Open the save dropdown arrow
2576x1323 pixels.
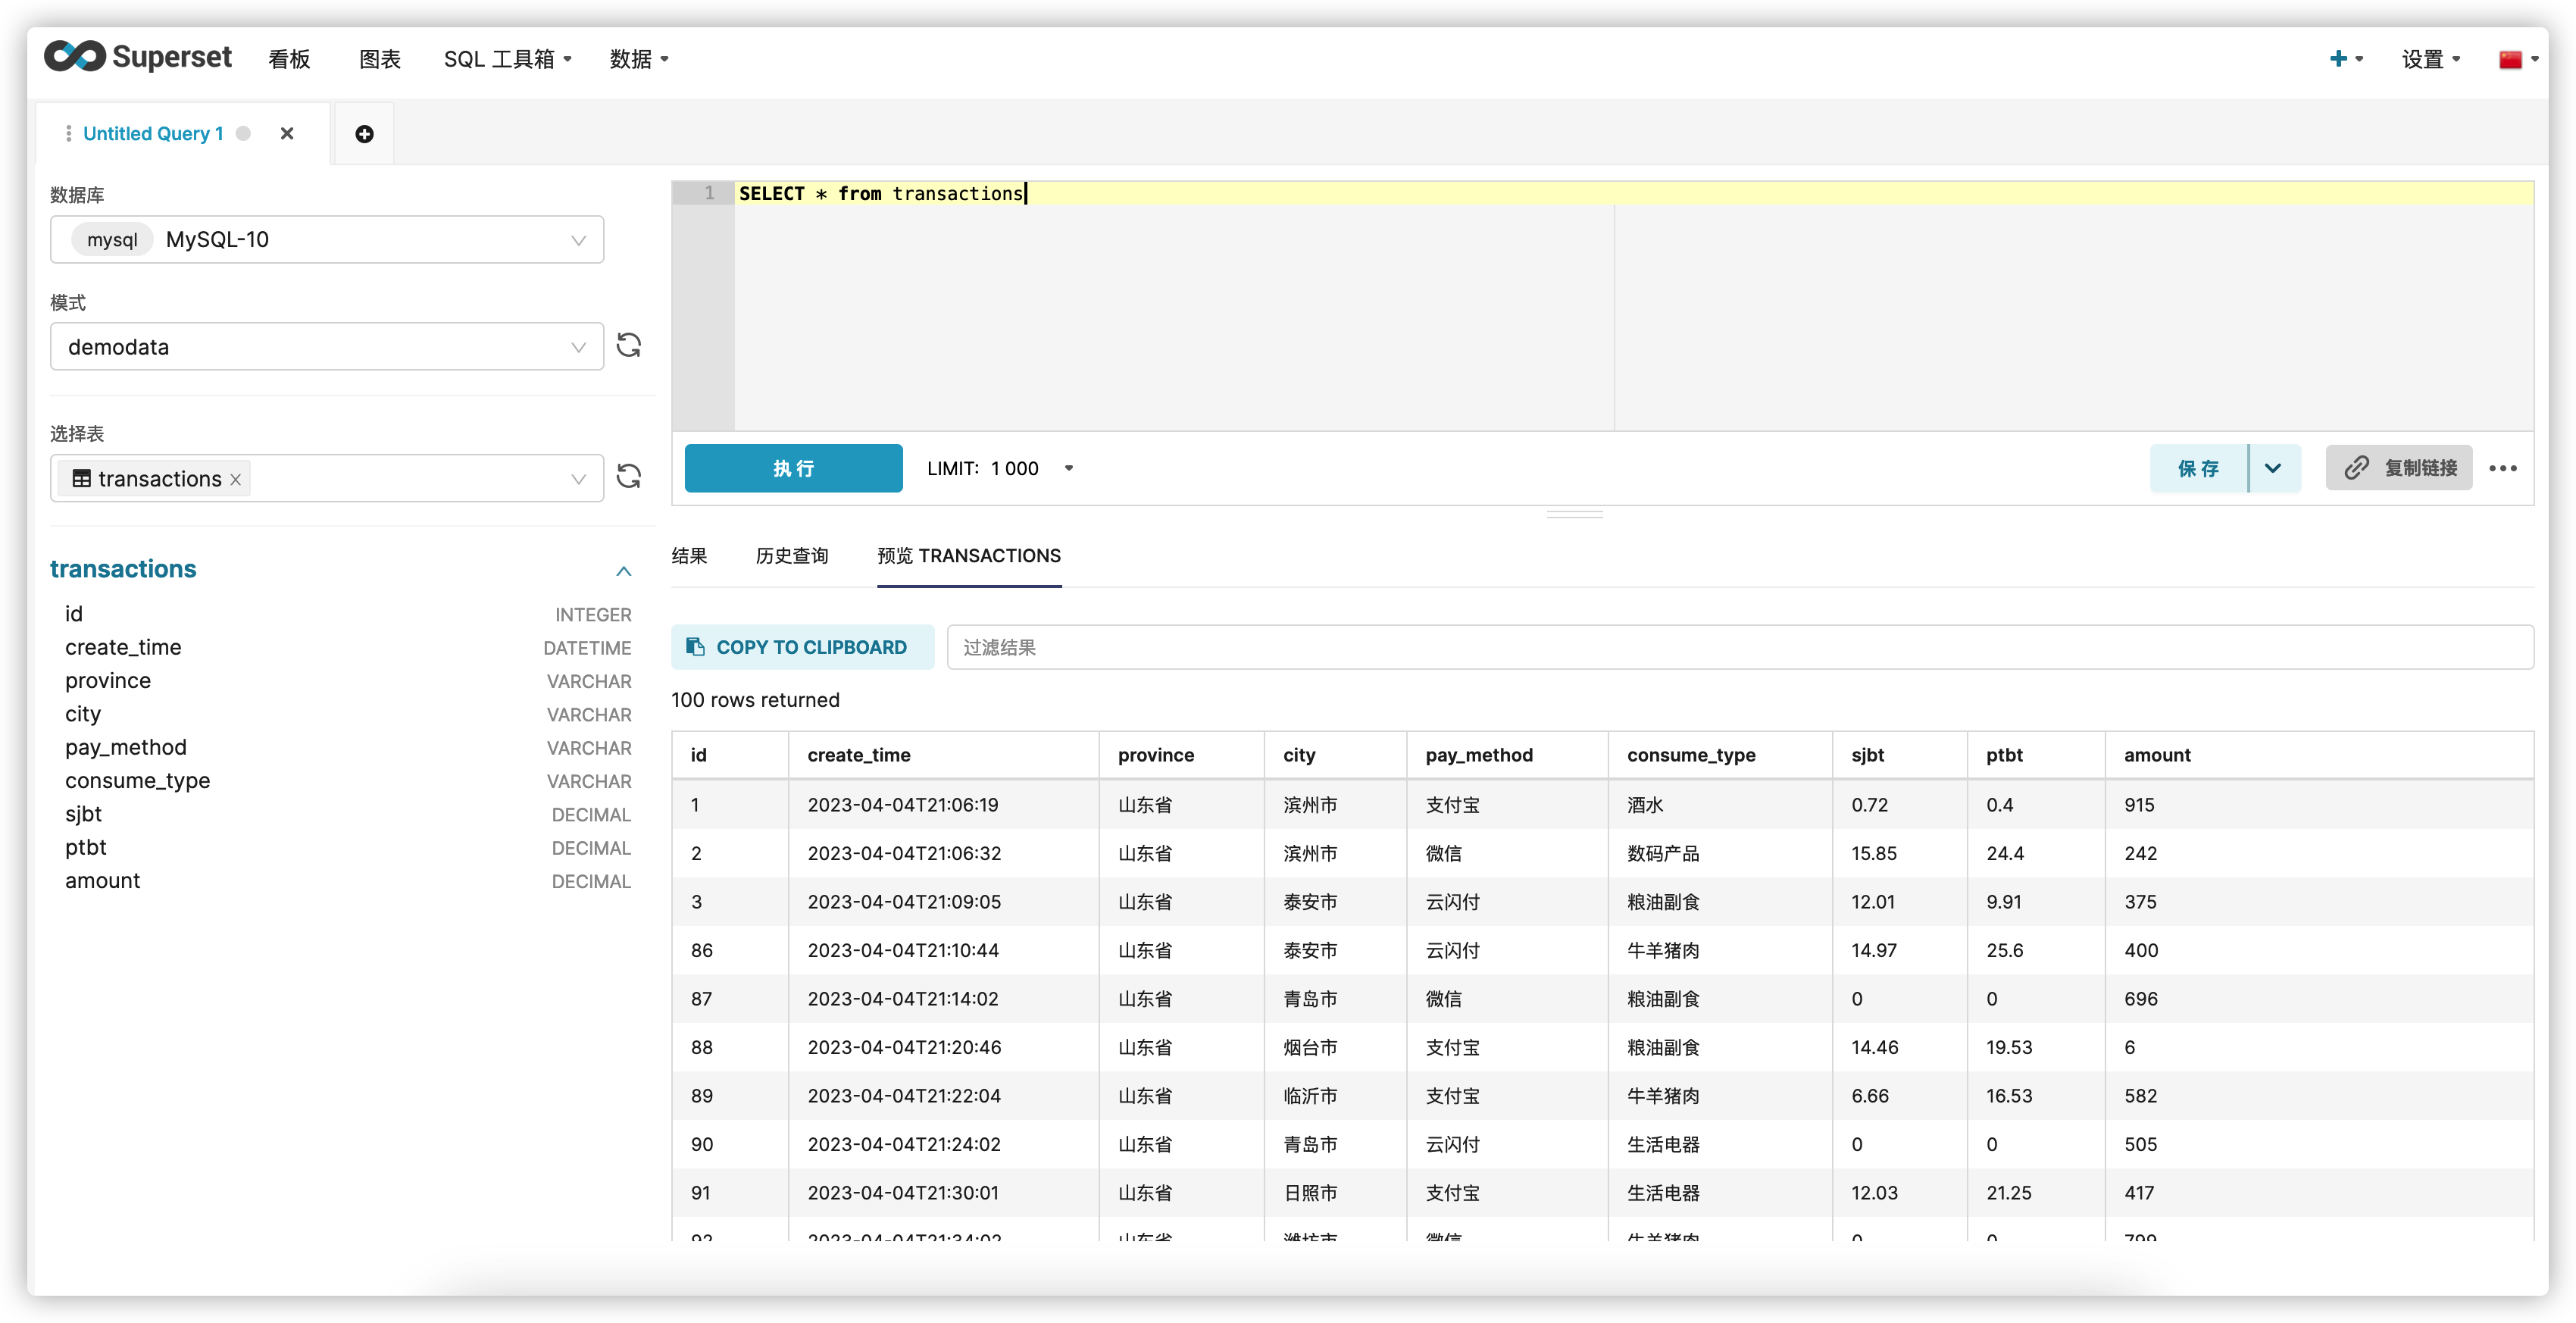(x=2273, y=468)
